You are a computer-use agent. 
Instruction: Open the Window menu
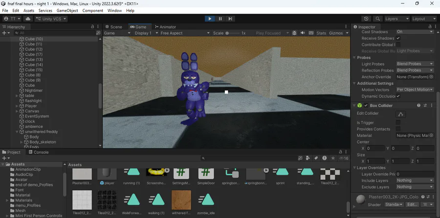pyautogui.click(x=114, y=11)
